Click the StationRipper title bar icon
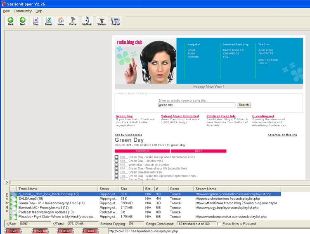310x234 pixels. [4, 4]
